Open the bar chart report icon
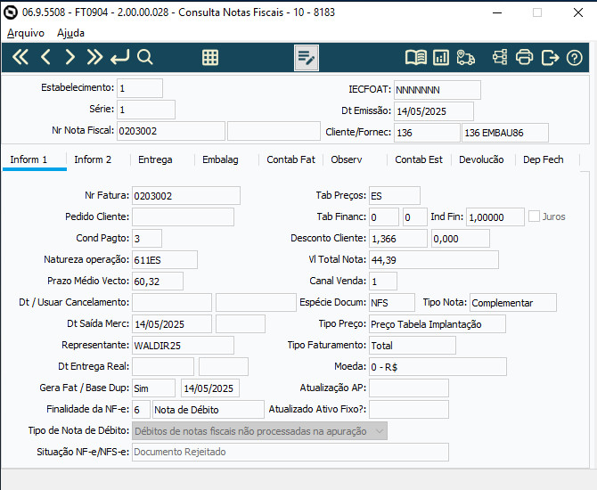Screen dimensions: 597x490 click(441, 58)
